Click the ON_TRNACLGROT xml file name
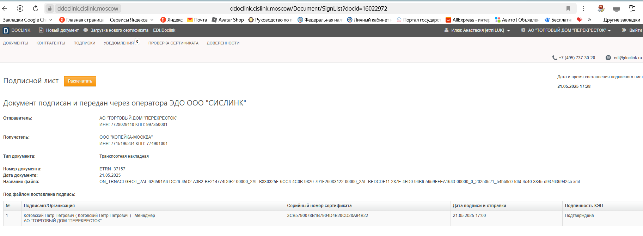 (x=339, y=182)
